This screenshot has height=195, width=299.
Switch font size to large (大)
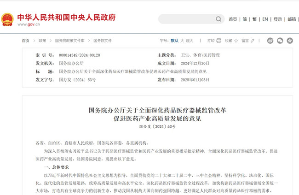pyautogui.click(x=182, y=41)
